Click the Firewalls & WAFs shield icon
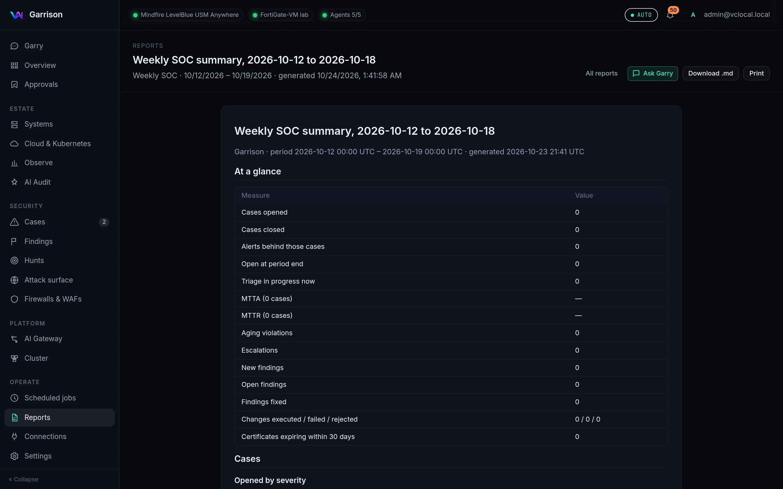This screenshot has height=489, width=783. click(x=14, y=299)
